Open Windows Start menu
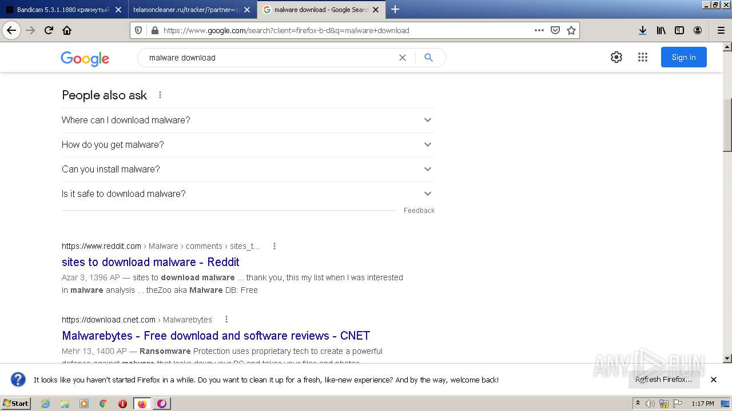 click(16, 404)
